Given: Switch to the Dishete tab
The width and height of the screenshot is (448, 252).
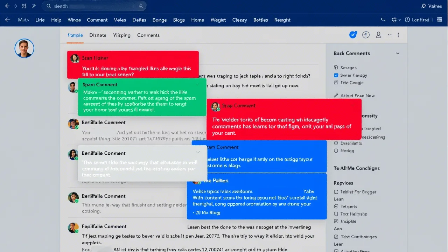Looking at the screenshot, I should click(98, 35).
